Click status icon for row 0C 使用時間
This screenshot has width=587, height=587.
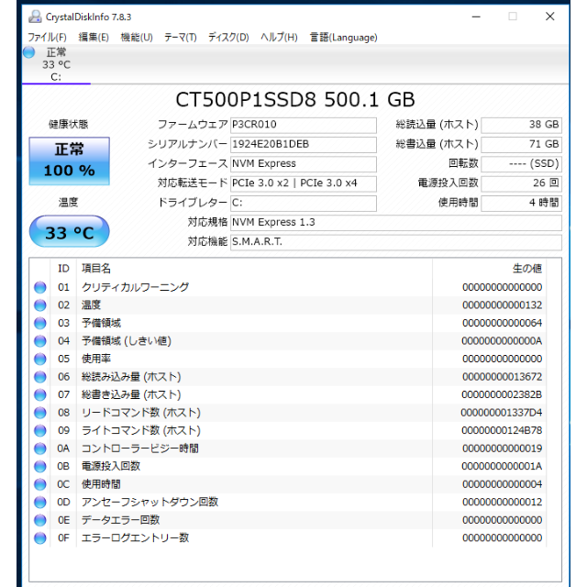(40, 484)
